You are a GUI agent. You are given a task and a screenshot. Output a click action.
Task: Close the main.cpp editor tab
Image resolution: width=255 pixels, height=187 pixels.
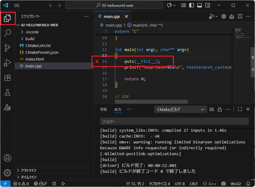click(x=126, y=16)
